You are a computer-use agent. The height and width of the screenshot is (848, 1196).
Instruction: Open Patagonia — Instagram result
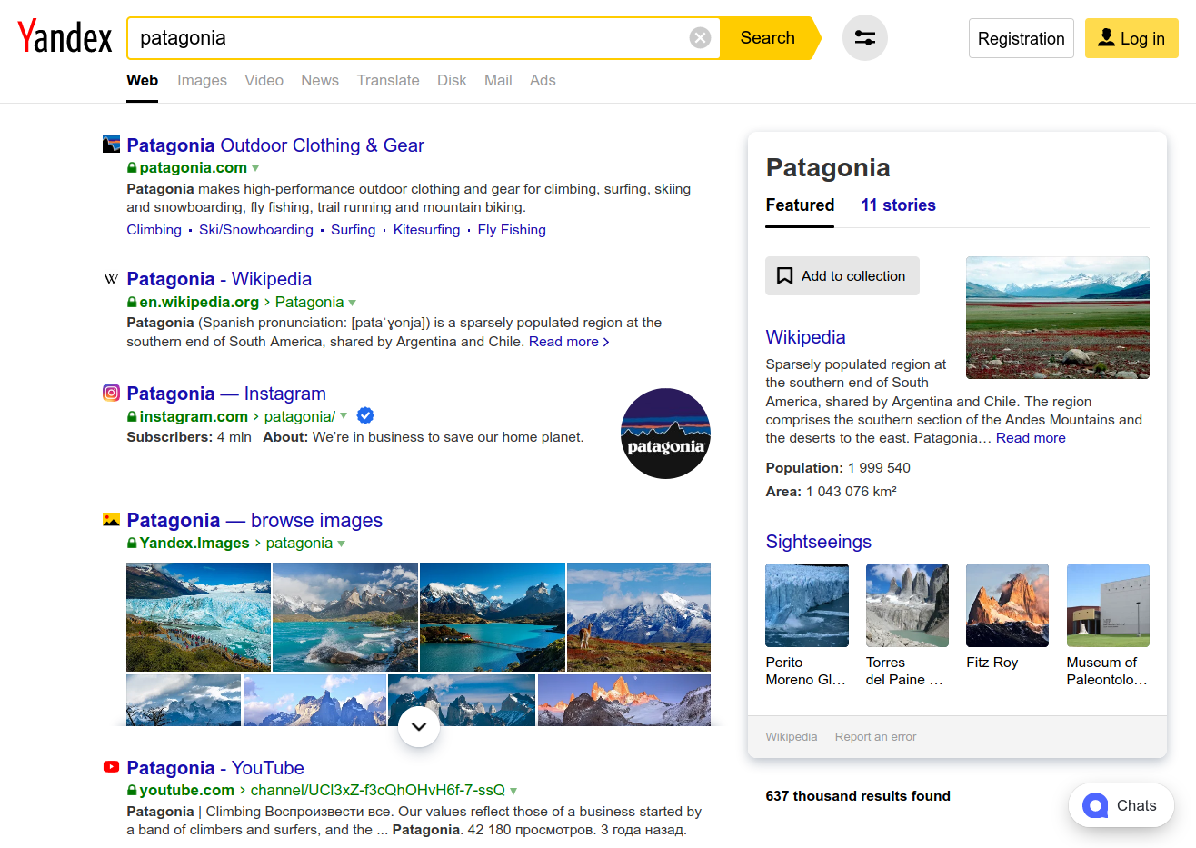[x=226, y=394]
